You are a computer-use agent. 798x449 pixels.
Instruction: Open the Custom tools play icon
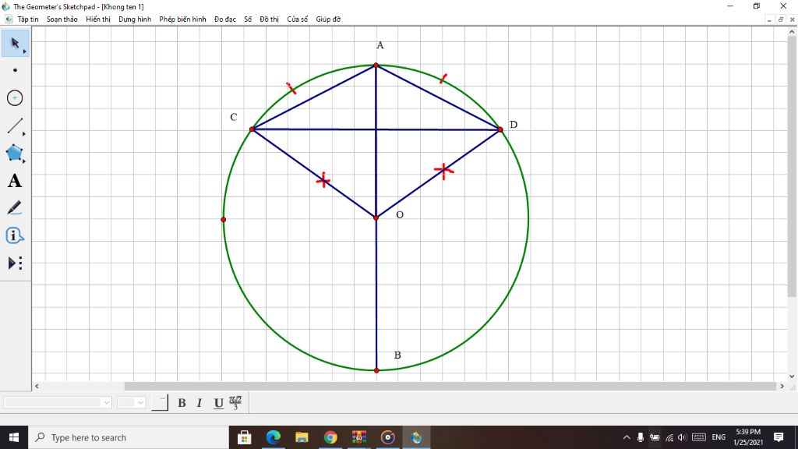click(x=15, y=263)
